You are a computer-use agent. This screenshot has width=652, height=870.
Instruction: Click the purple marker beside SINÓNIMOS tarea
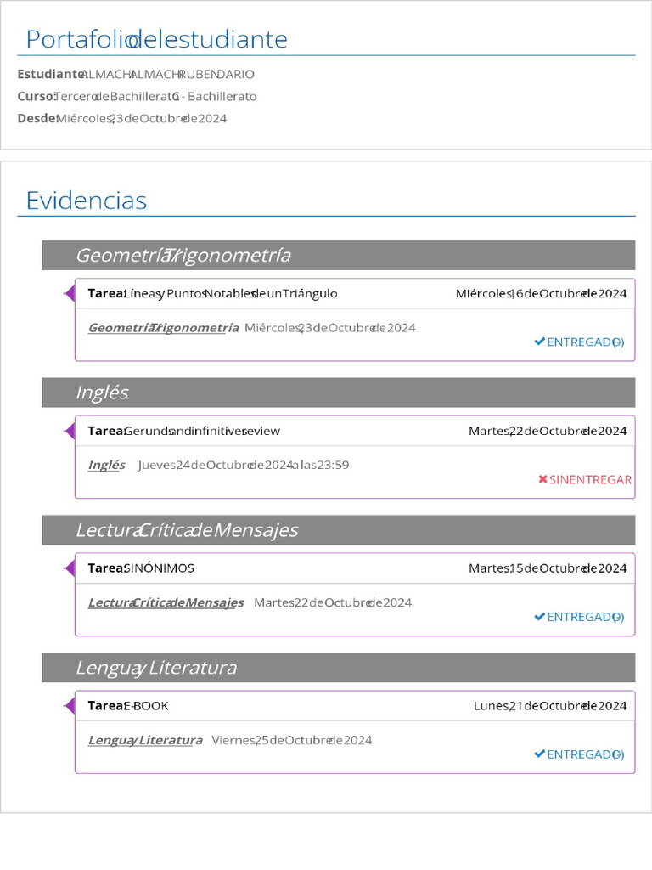click(70, 568)
